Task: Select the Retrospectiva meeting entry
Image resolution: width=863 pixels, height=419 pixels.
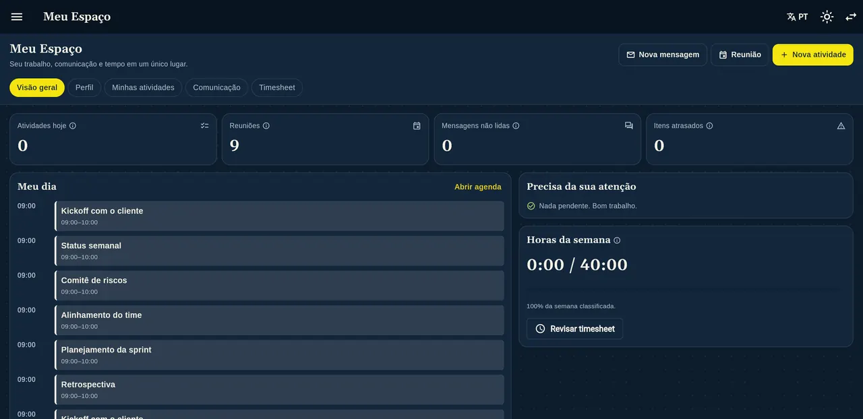Action: (x=279, y=389)
